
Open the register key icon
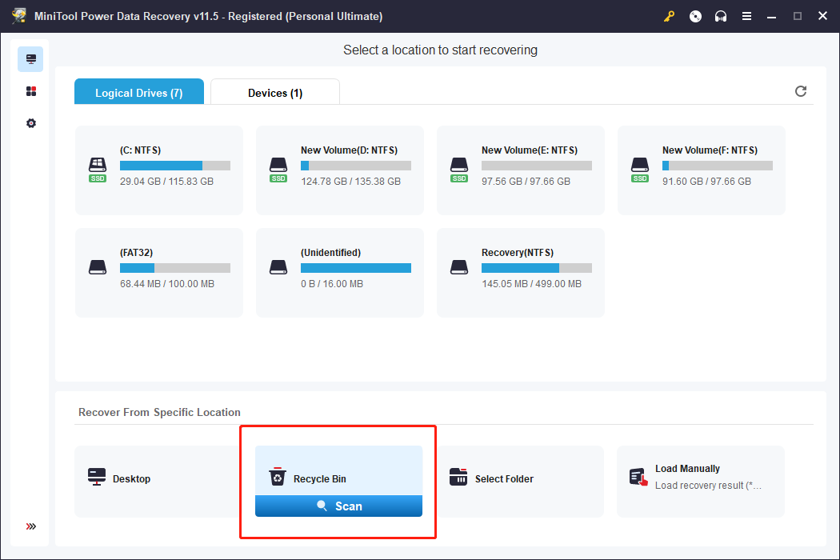669,16
